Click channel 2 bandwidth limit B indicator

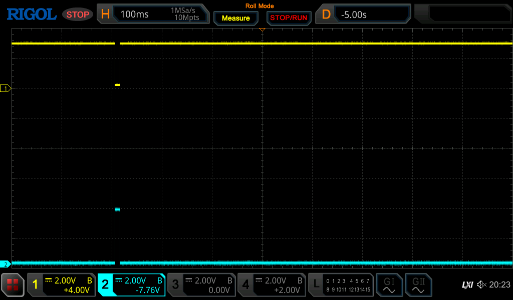160,280
